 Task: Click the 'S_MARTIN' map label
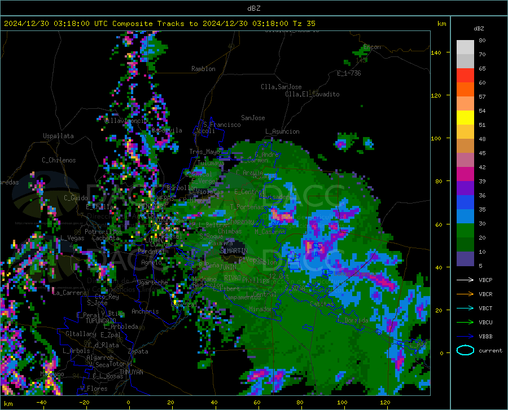[234, 250]
